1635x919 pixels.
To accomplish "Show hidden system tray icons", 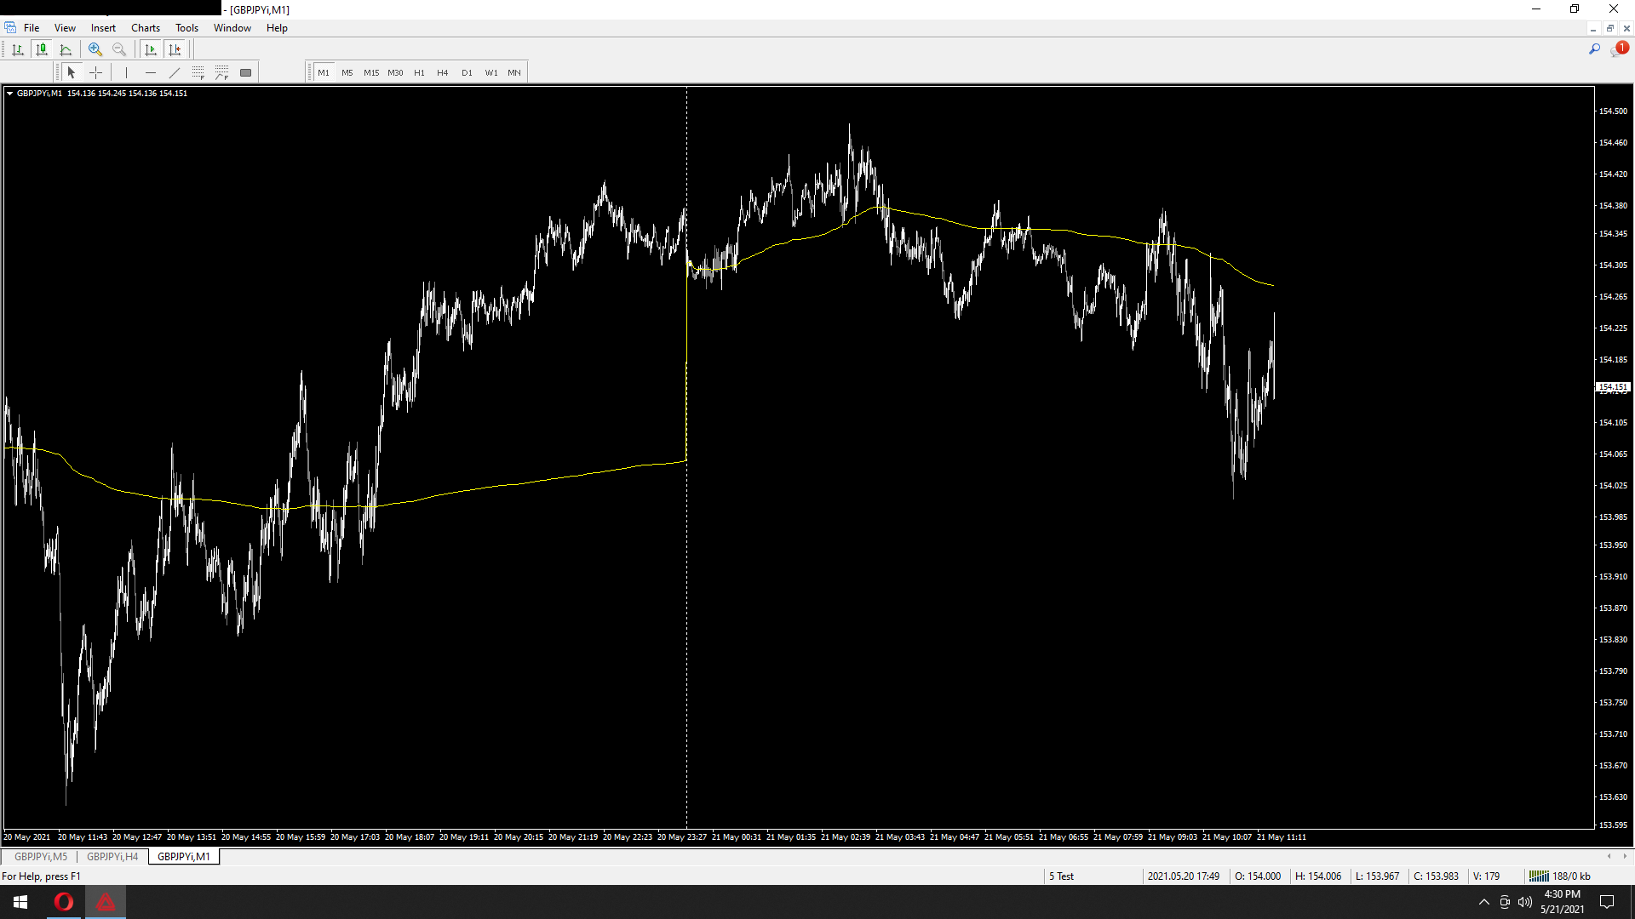I will [1484, 902].
